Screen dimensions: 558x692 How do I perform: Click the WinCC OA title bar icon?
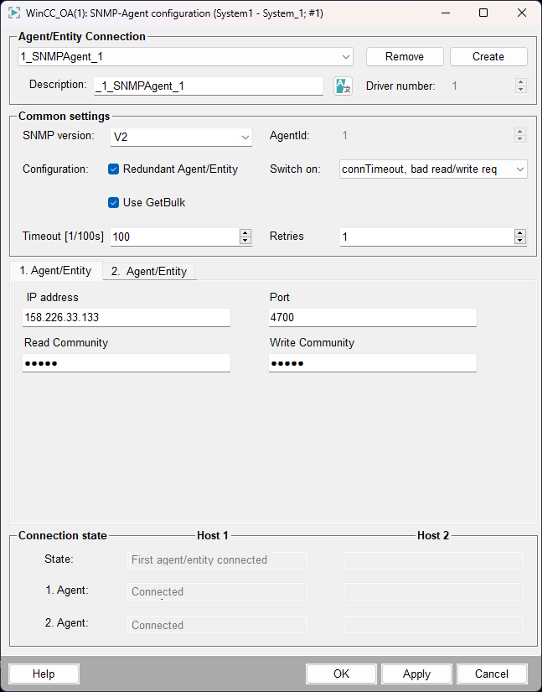14,13
